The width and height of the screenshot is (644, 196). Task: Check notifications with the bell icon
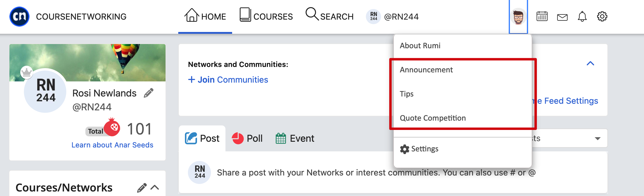click(582, 17)
